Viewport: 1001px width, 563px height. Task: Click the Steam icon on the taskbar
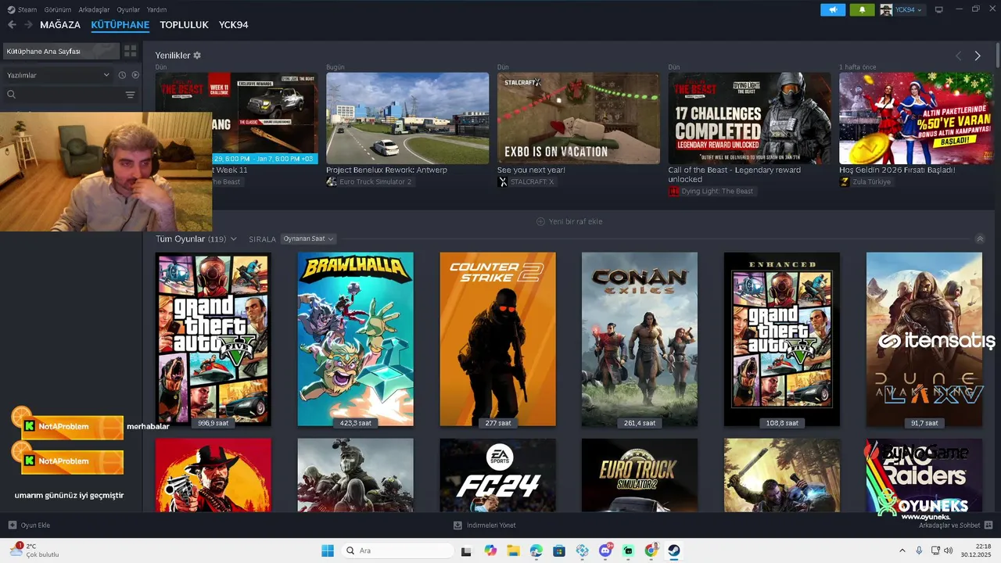tap(673, 550)
